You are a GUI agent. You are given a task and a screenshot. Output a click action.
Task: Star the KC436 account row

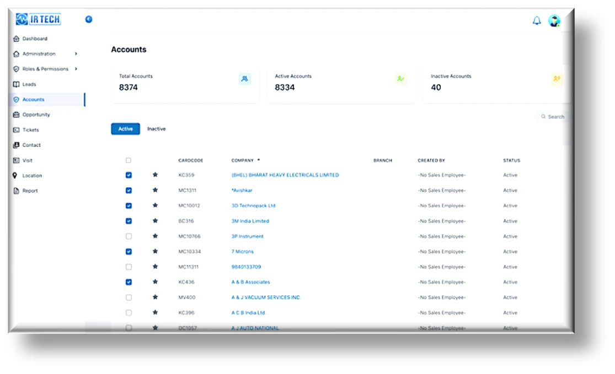pyautogui.click(x=156, y=281)
